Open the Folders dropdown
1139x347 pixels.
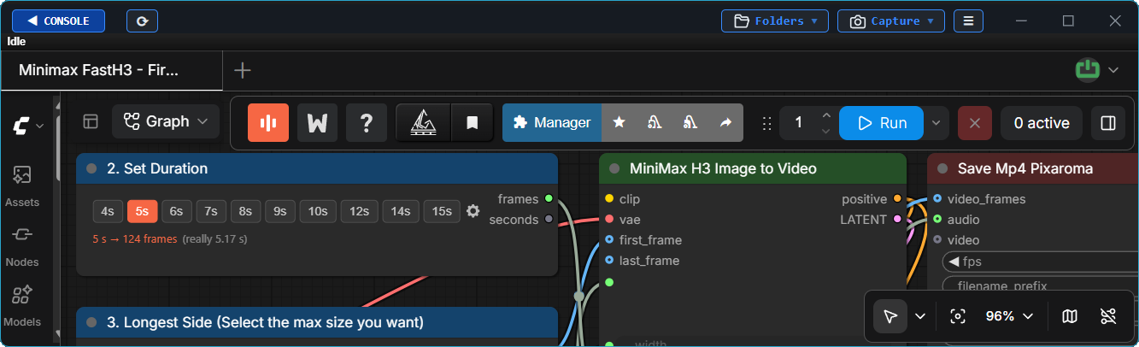pyautogui.click(x=775, y=21)
